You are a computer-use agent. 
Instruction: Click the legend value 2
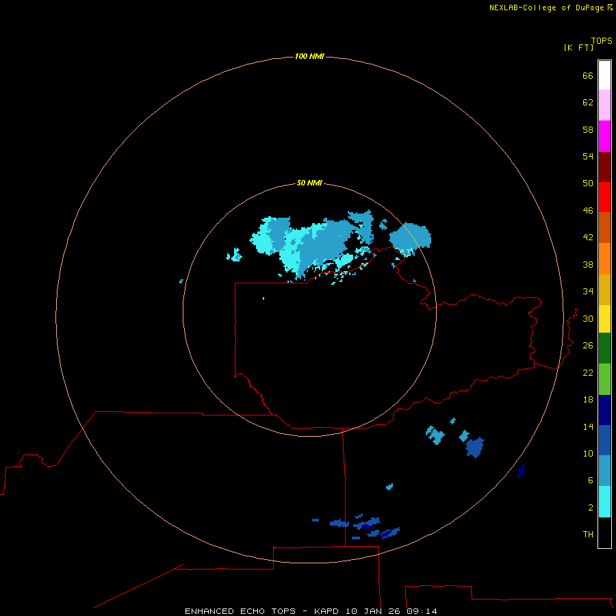pos(591,507)
